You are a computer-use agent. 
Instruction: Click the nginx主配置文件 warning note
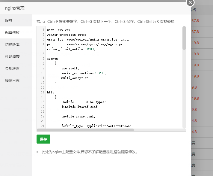[x=89, y=152]
